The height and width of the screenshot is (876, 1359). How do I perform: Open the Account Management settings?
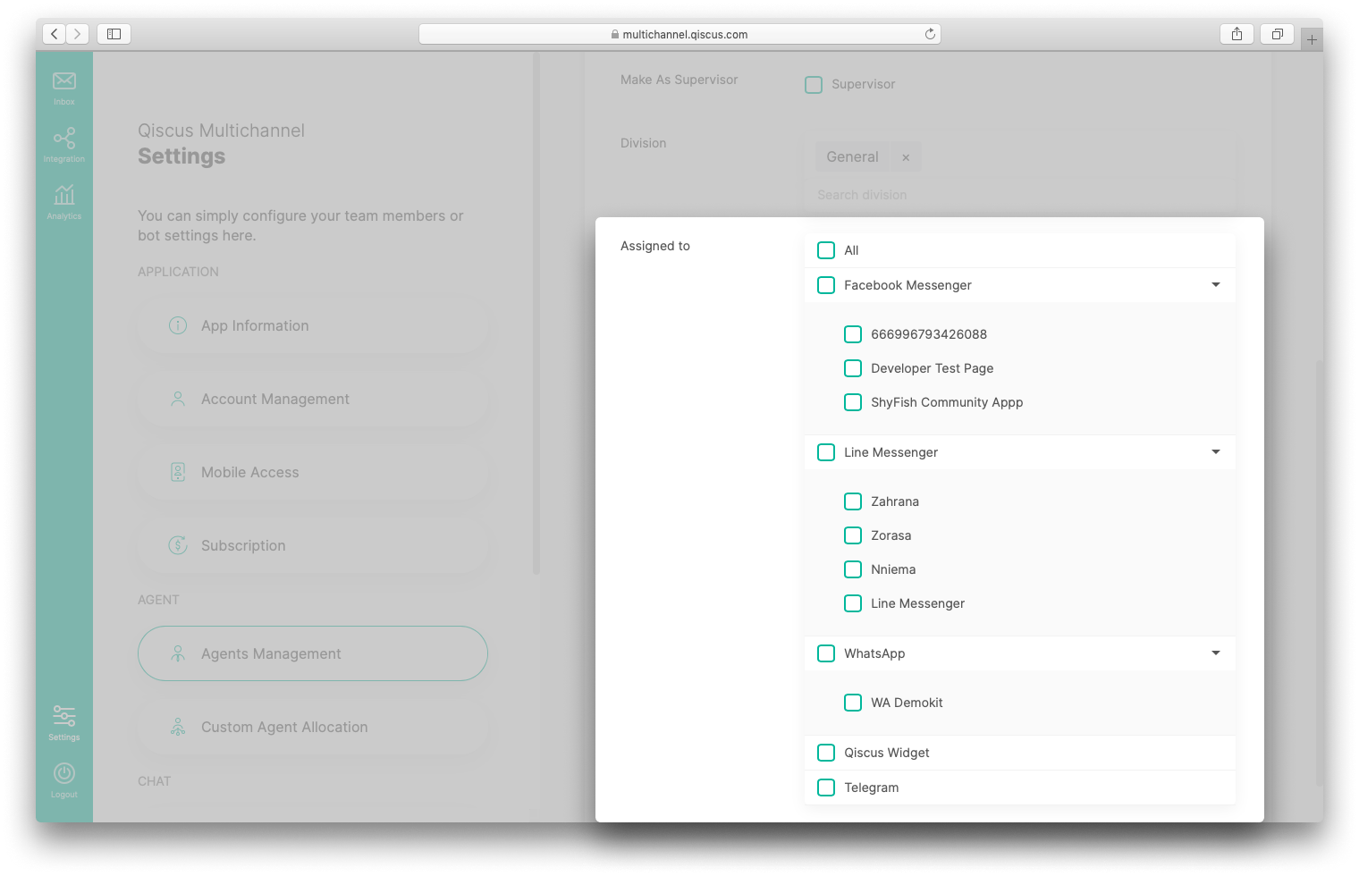pos(312,399)
